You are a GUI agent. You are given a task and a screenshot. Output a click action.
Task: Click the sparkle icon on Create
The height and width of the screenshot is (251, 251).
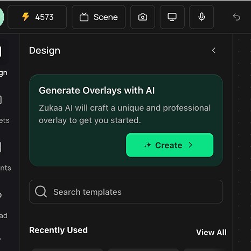coord(148,145)
